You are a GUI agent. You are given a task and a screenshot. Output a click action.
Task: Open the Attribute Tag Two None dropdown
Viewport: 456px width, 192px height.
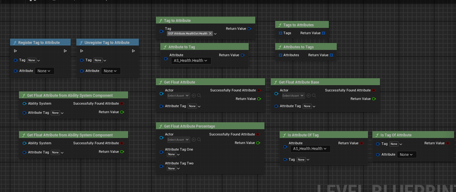[x=173, y=168]
